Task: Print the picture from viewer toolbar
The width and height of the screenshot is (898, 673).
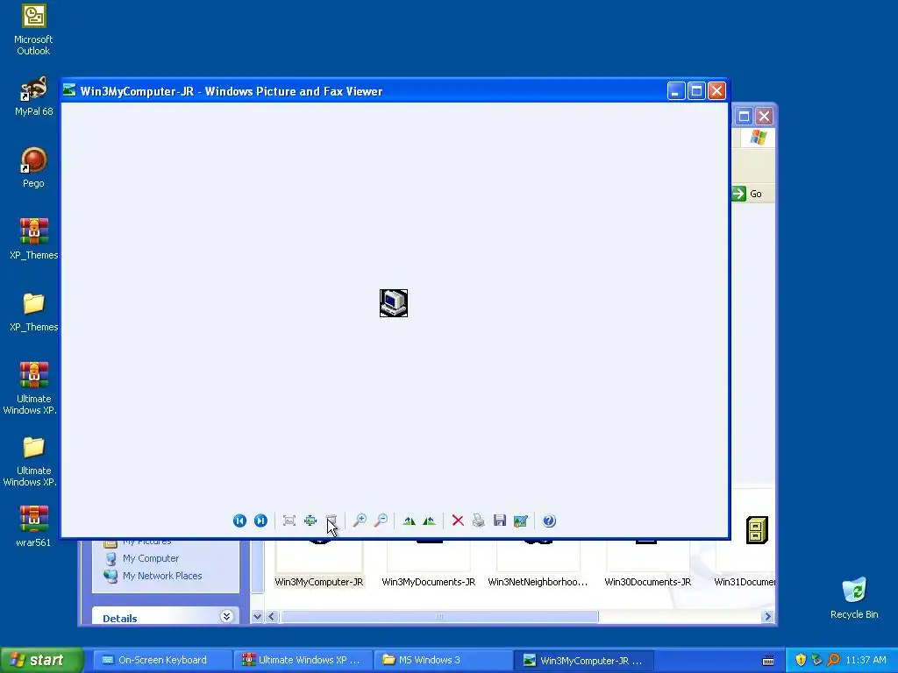Action: pos(479,521)
